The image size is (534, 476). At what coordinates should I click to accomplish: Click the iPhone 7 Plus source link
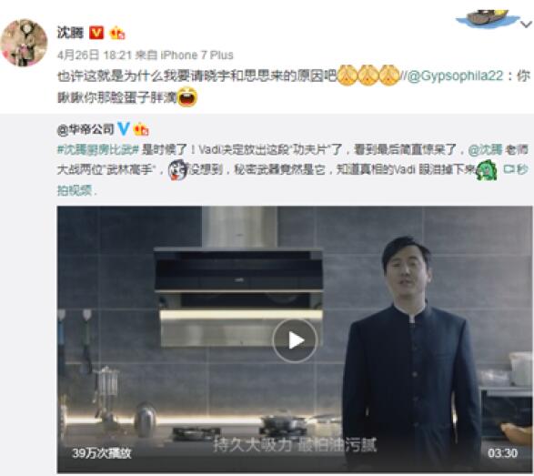point(196,55)
